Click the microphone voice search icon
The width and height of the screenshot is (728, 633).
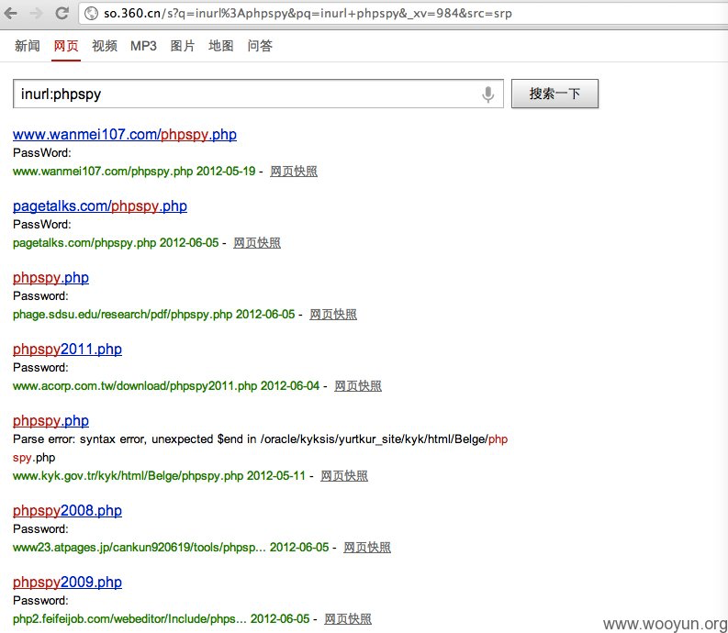tap(488, 94)
